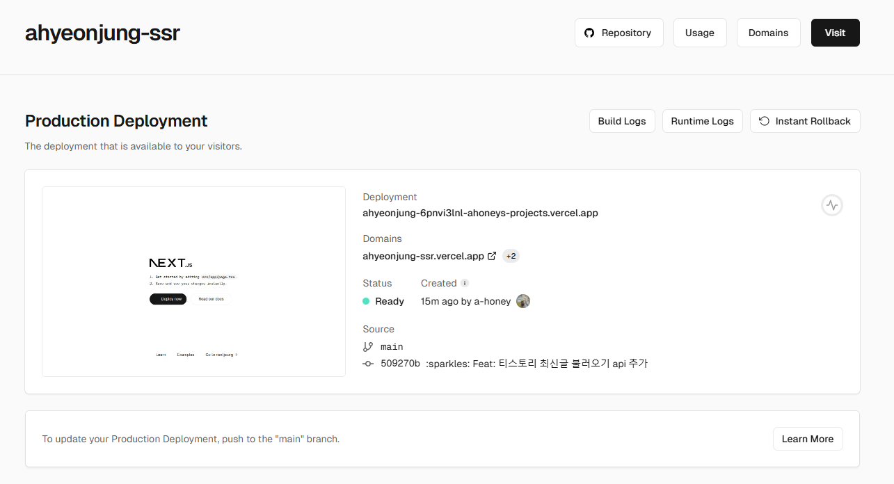Viewport: 894px width, 484px height.
Task: Open Build Logs
Action: 622,121
